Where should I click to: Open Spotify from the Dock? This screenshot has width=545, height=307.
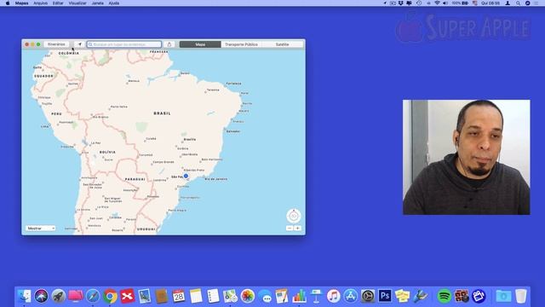[444, 296]
